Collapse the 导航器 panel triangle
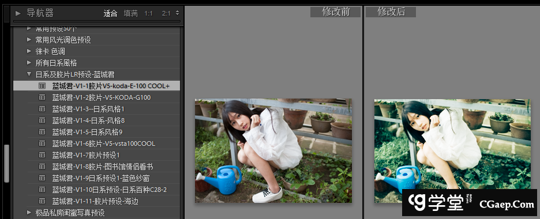Viewport: 540px width, 219px height. tap(18, 13)
